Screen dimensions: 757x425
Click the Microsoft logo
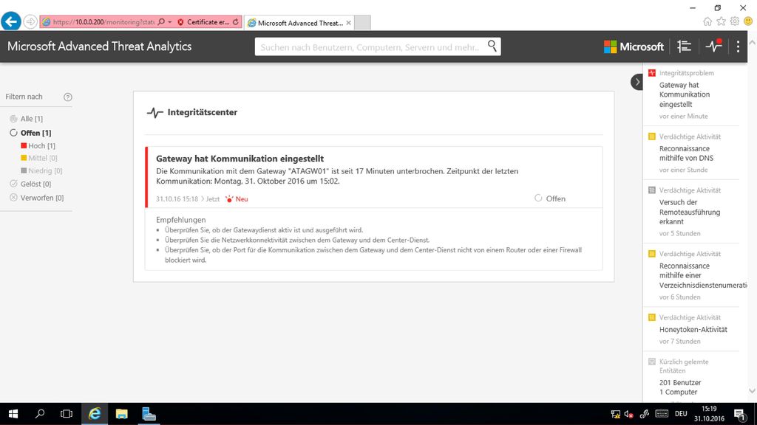pyautogui.click(x=634, y=46)
